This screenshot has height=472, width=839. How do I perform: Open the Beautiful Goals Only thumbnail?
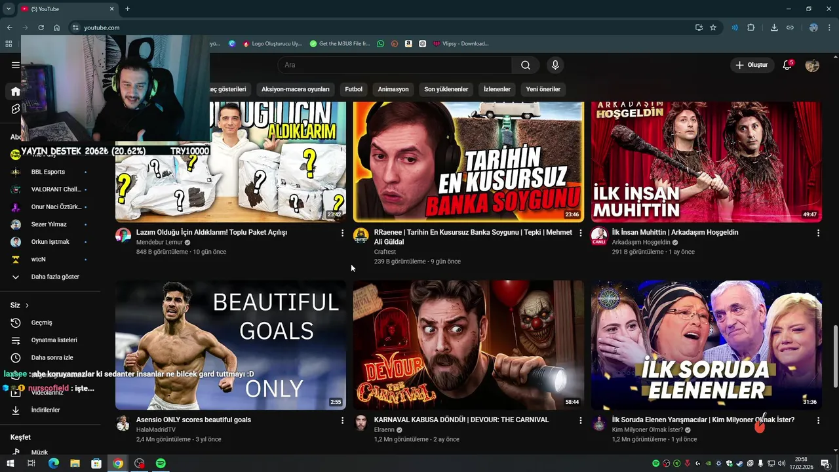click(x=231, y=345)
